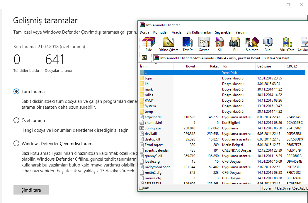The height and width of the screenshot is (203, 308).
Task: Sort by the CRC32 column header
Action: 295,66
